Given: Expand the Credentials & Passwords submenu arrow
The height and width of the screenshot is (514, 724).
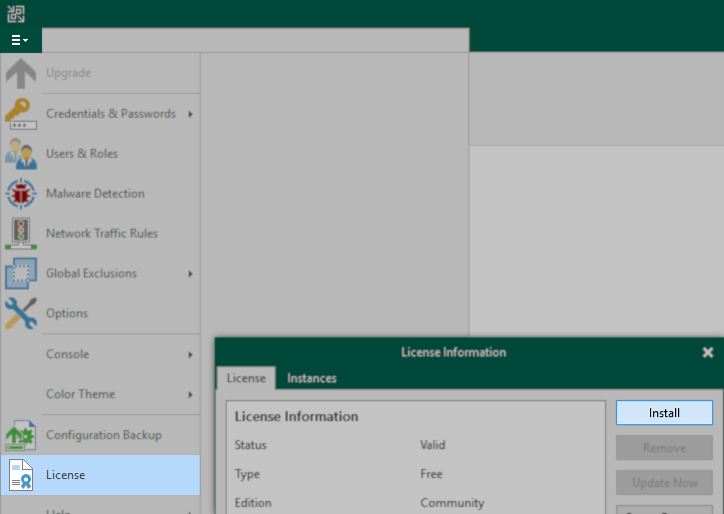Looking at the screenshot, I should pos(190,114).
